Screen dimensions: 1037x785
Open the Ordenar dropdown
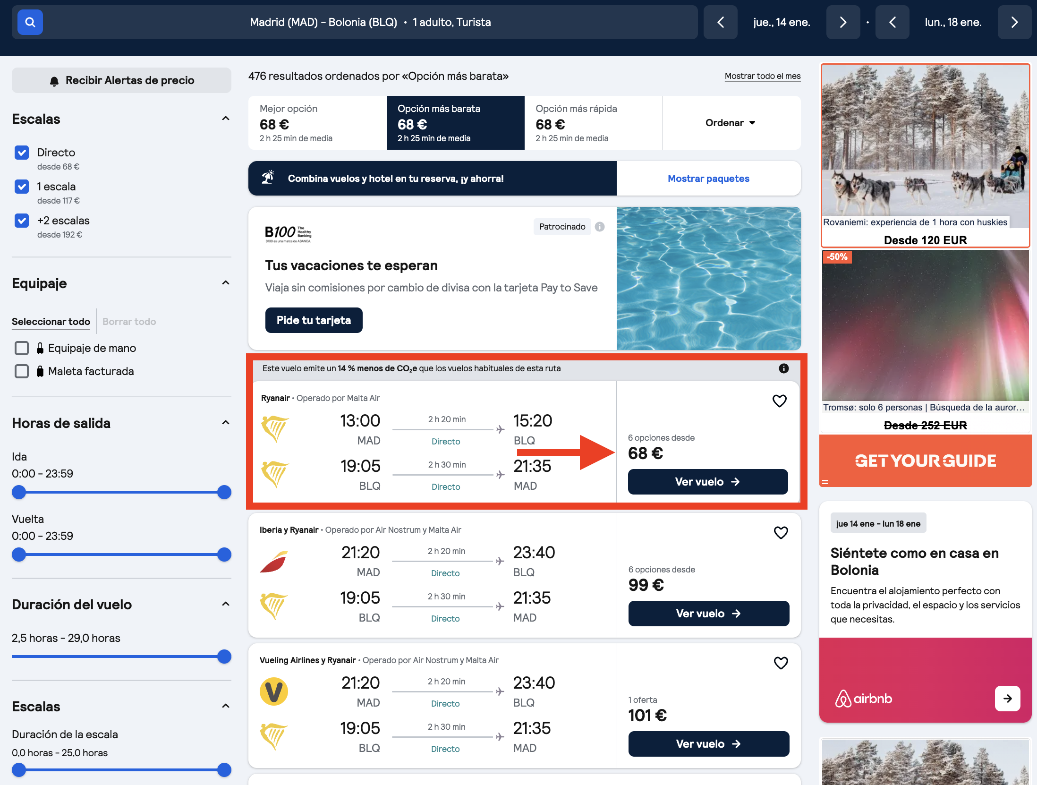[x=731, y=123]
